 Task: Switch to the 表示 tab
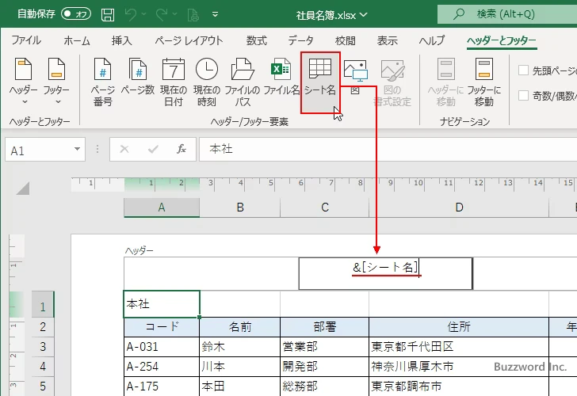pyautogui.click(x=387, y=40)
